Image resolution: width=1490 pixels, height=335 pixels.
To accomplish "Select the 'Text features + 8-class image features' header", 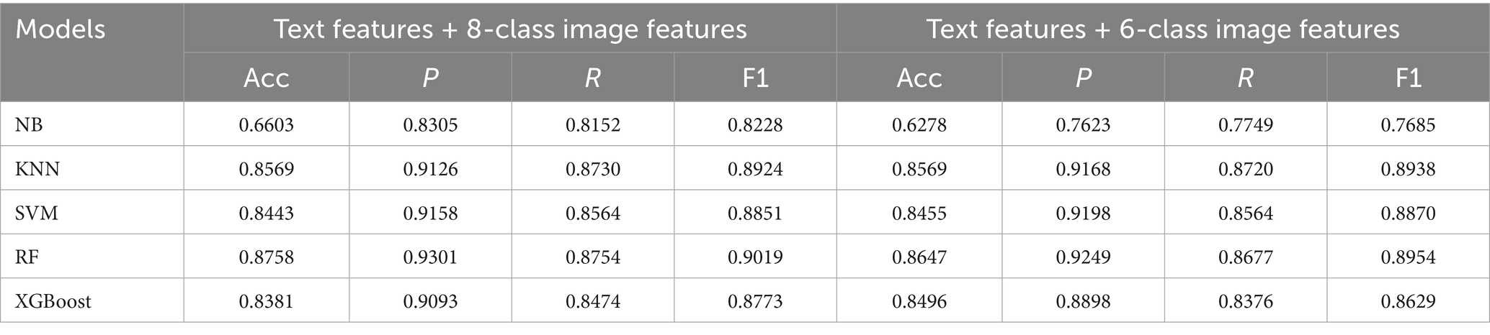I will (510, 29).
